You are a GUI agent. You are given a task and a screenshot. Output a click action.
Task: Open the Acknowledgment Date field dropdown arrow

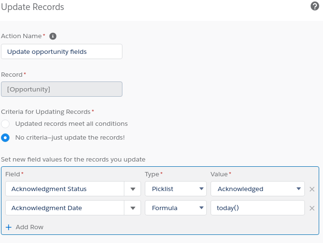pos(132,208)
